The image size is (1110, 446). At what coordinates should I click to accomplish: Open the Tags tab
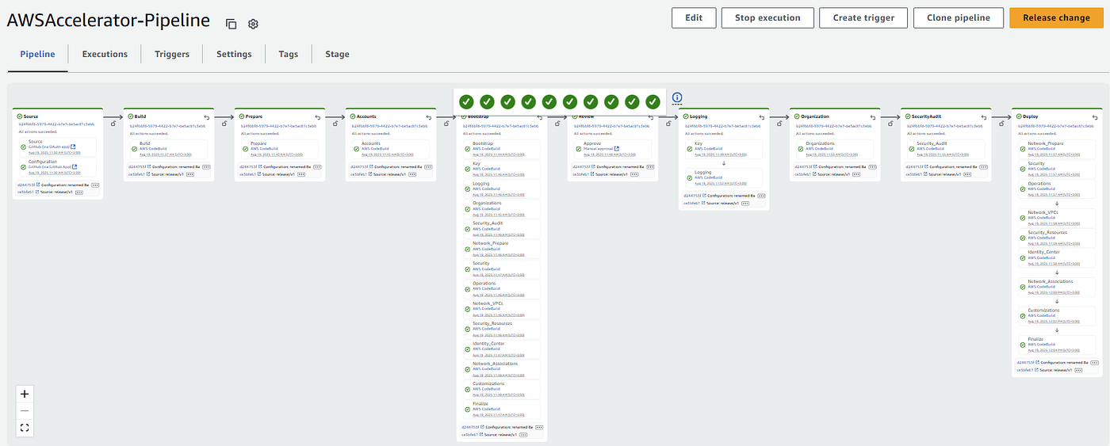289,54
